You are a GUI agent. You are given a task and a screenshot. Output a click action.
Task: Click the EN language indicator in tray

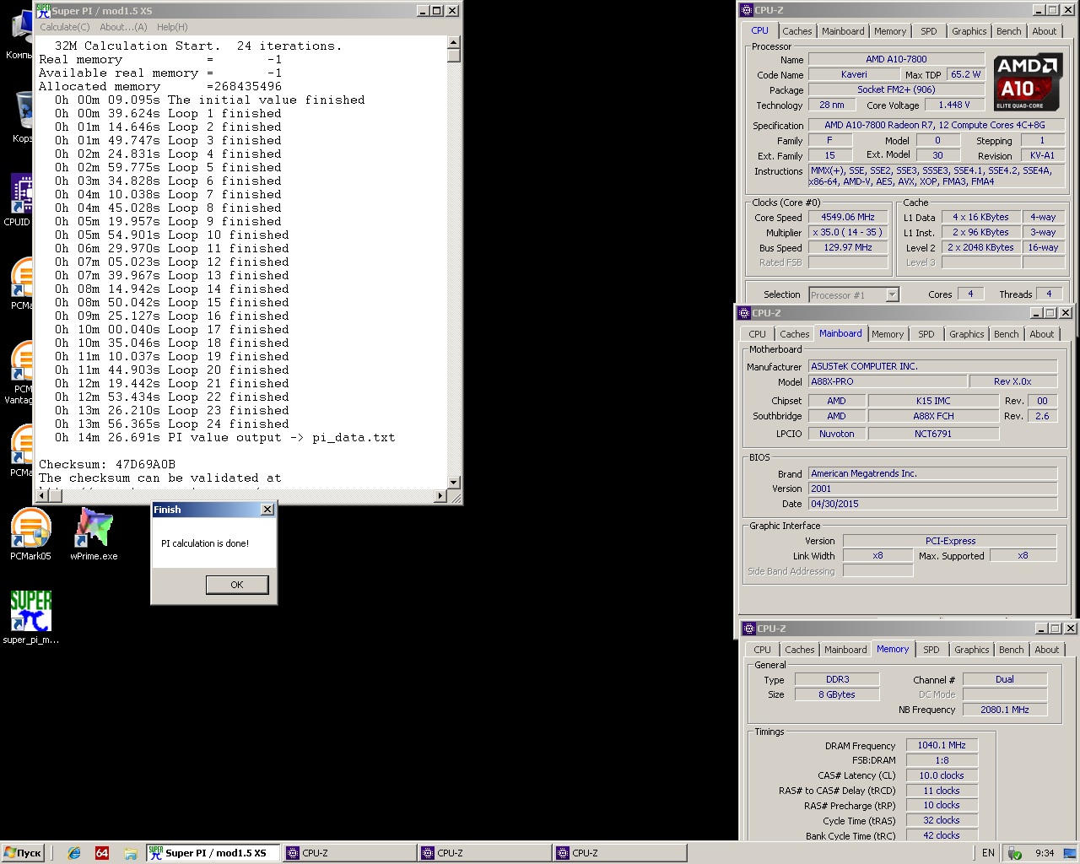988,853
